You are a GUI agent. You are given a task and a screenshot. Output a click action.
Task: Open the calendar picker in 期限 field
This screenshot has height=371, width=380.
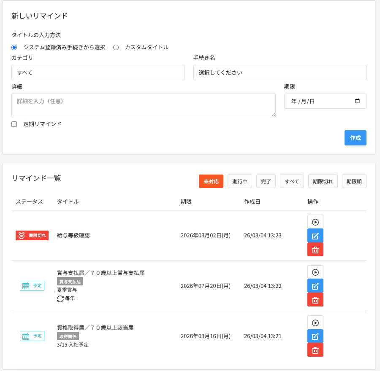point(357,101)
